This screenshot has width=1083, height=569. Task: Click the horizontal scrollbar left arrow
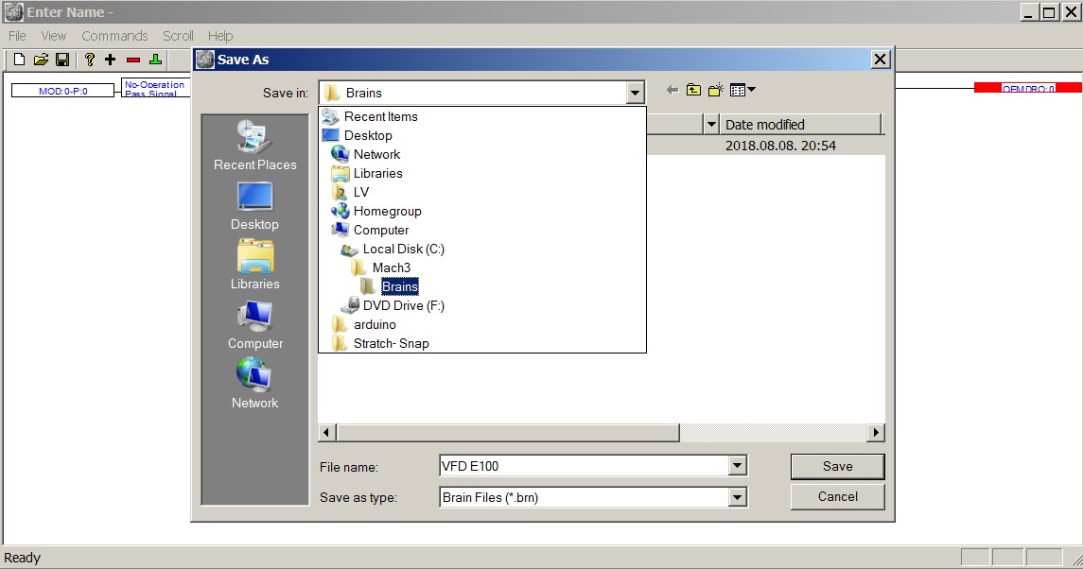327,432
